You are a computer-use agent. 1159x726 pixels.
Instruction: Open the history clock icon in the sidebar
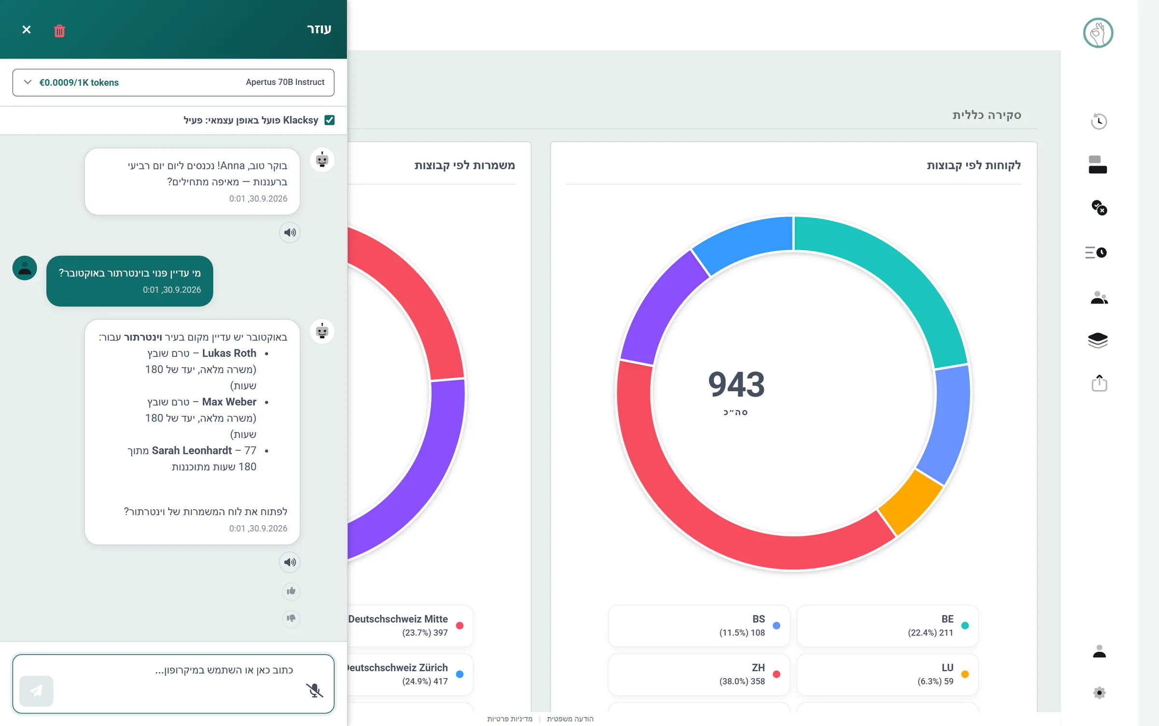[1099, 121]
